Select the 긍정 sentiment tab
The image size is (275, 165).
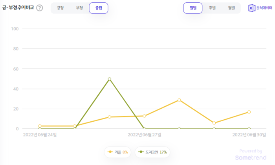pyautogui.click(x=60, y=8)
